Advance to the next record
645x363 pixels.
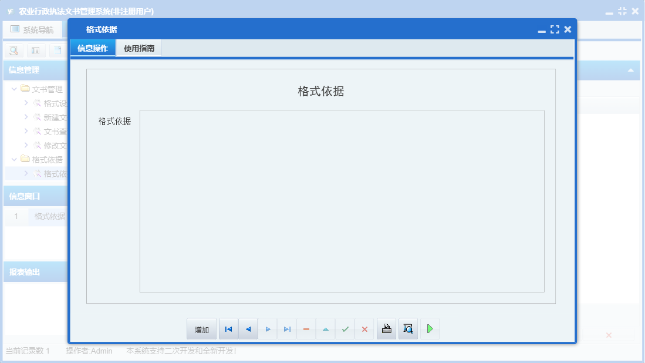pyautogui.click(x=268, y=328)
